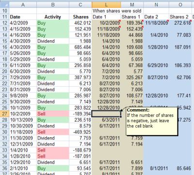The height and width of the screenshot is (175, 194).
Task: Click the Shares header cell in column C
Action: tap(81, 17)
